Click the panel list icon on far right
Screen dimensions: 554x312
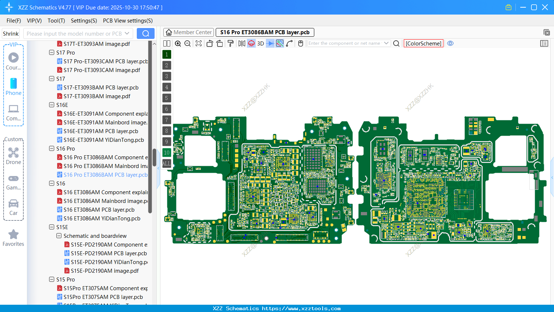point(544,43)
